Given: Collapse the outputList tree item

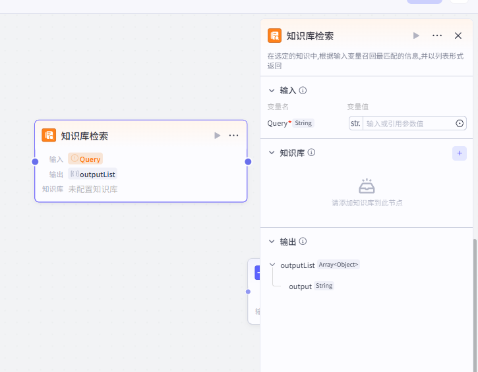Looking at the screenshot, I should pyautogui.click(x=272, y=265).
